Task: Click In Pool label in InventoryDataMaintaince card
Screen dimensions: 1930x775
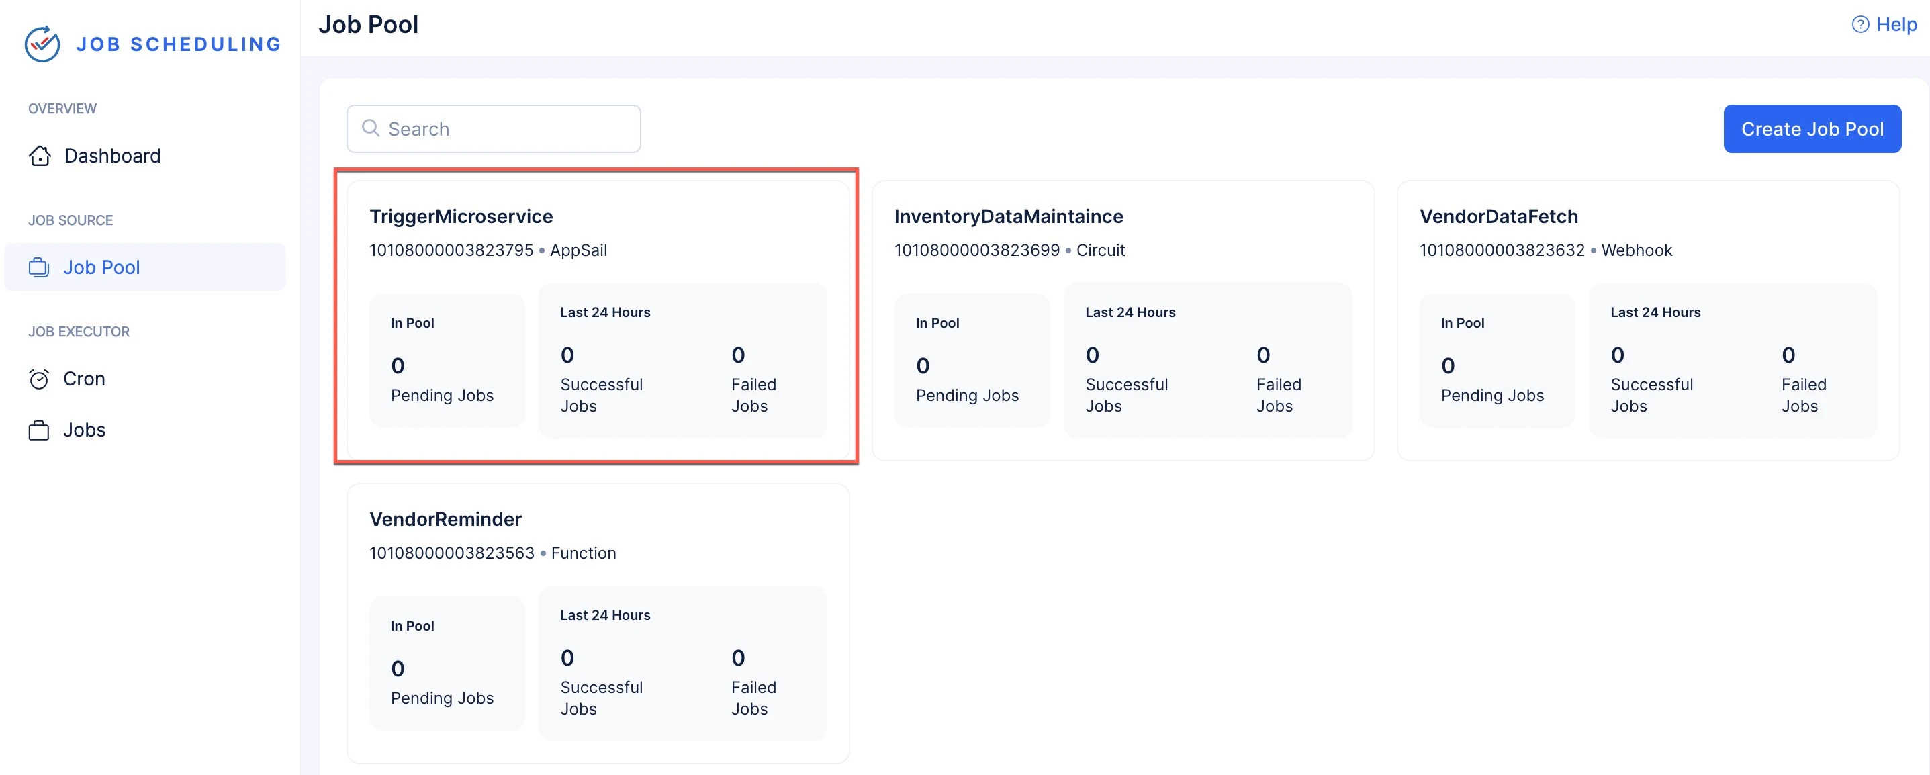Action: tap(937, 323)
